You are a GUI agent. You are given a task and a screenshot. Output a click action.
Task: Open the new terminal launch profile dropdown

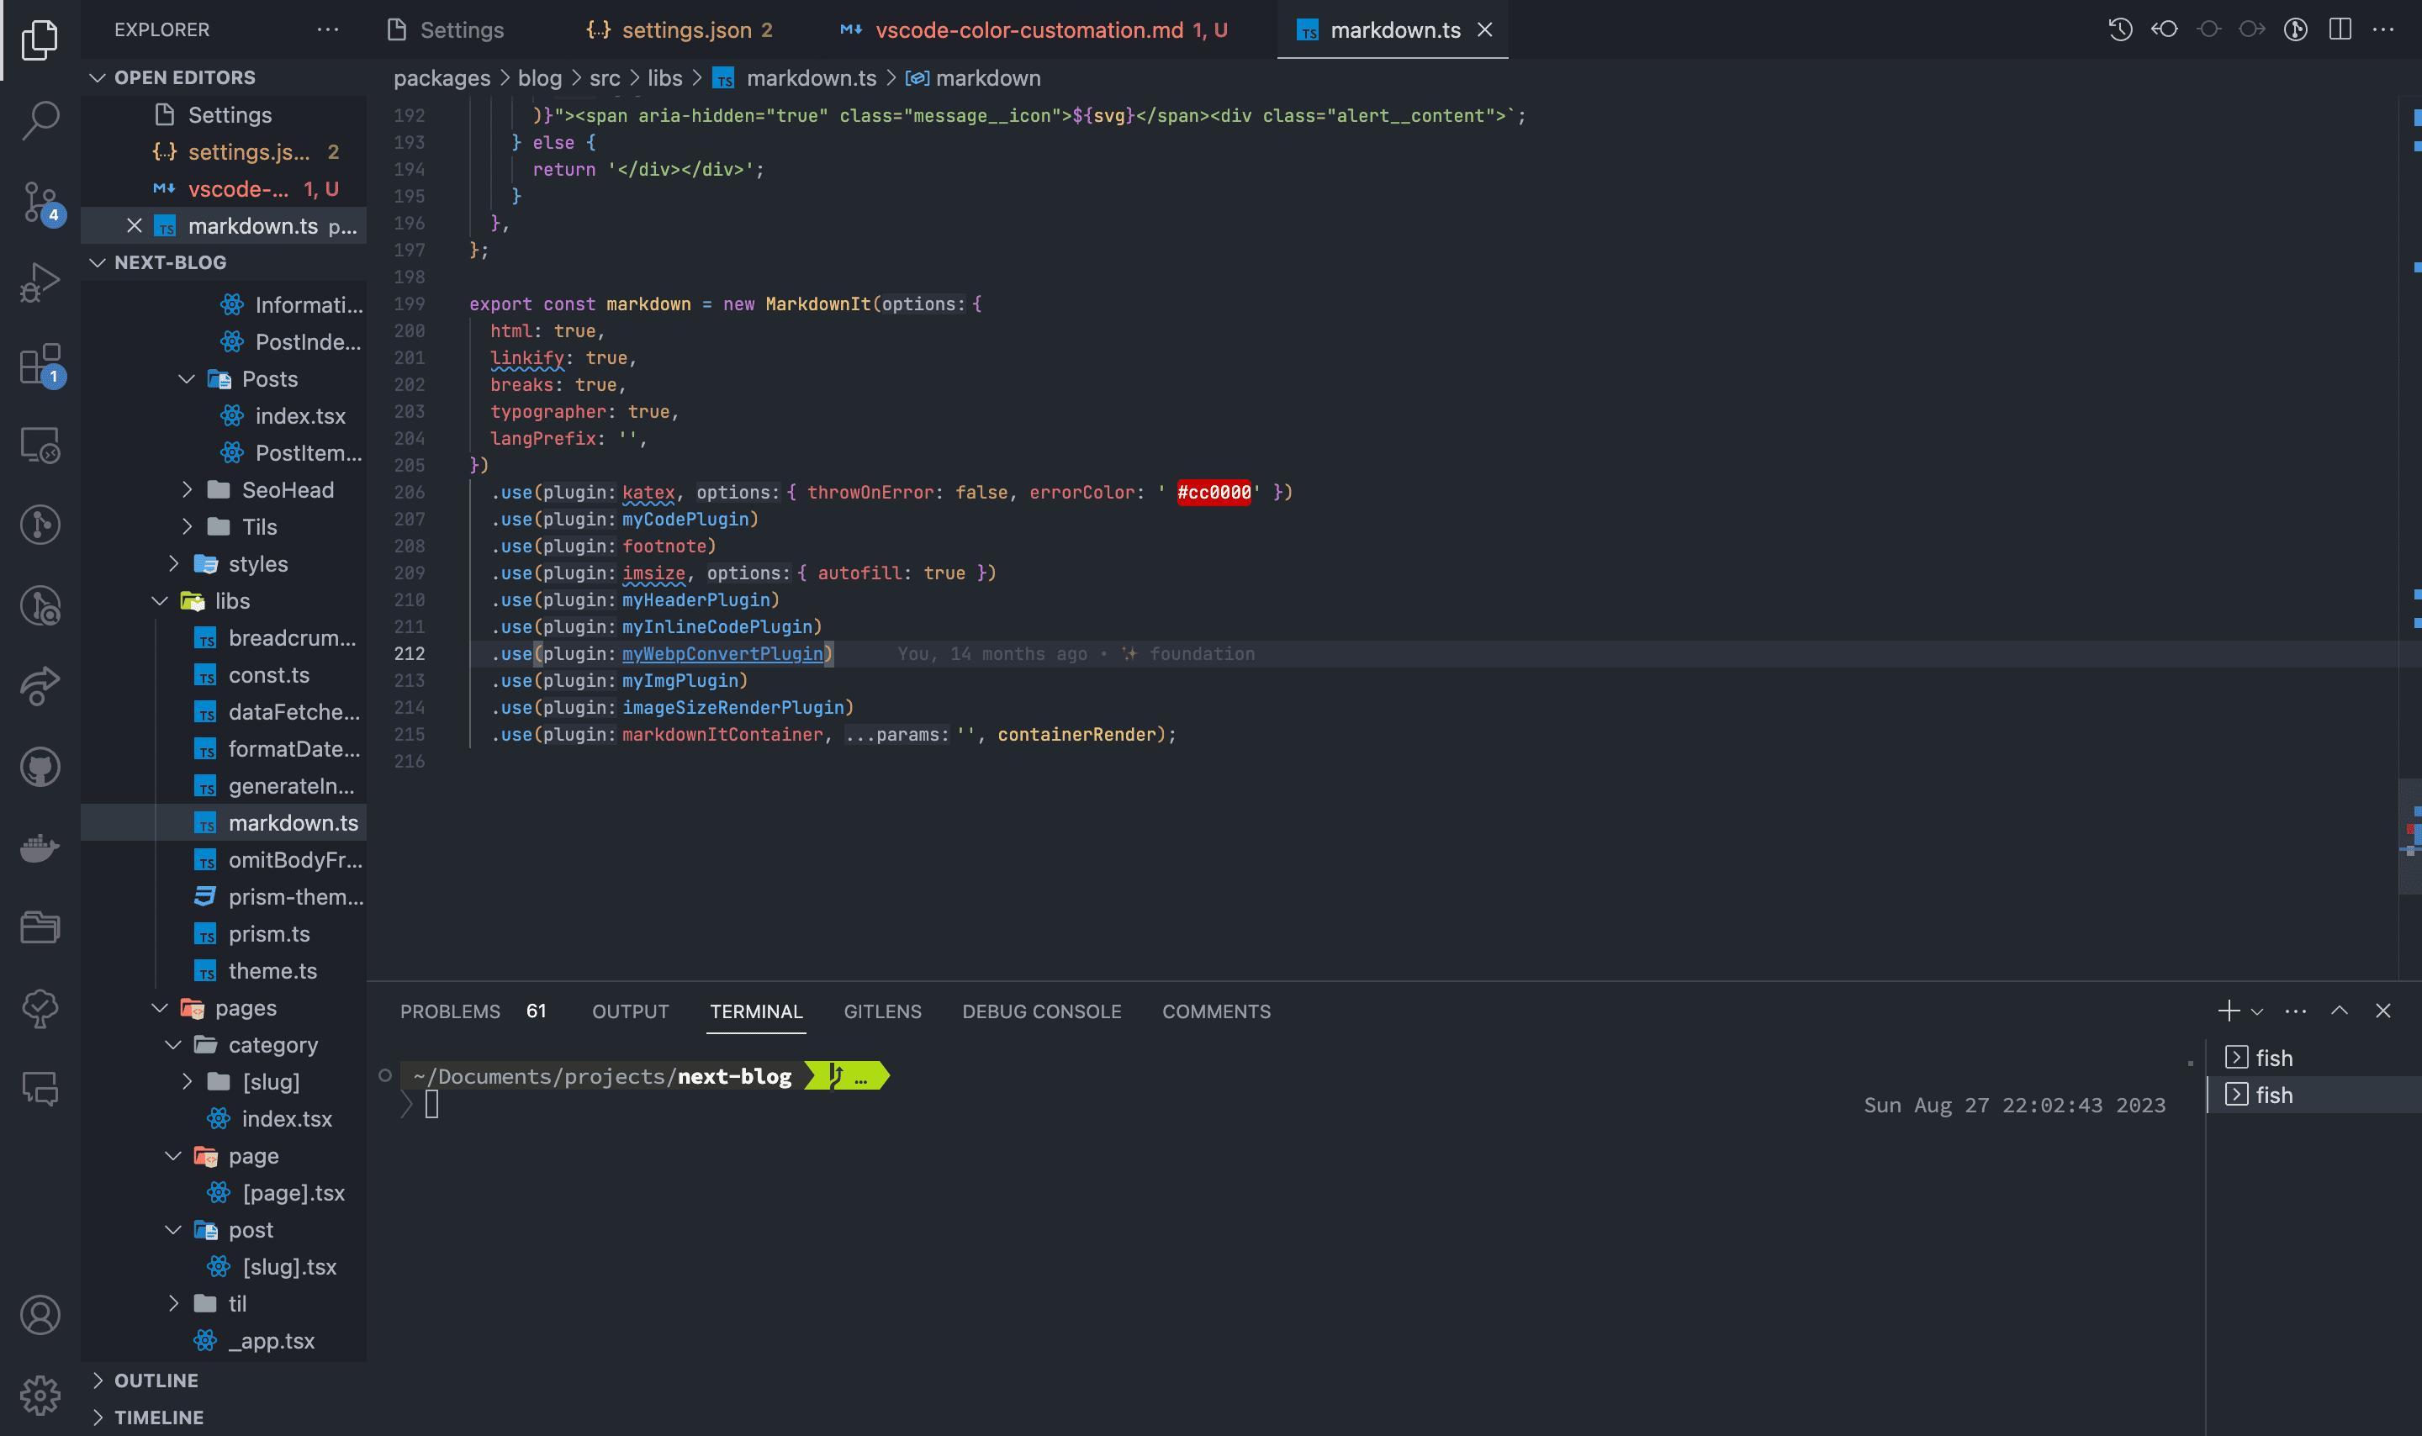(2257, 1011)
